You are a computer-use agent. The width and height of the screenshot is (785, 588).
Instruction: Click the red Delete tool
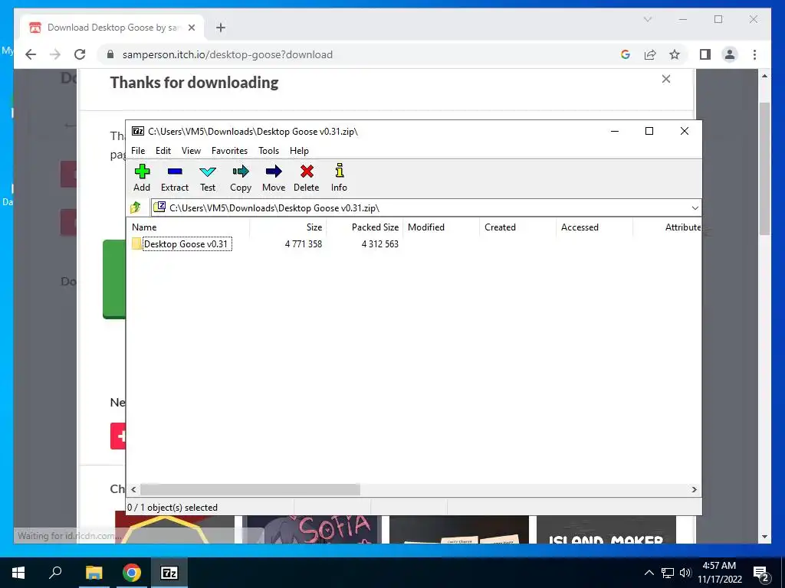tap(307, 178)
